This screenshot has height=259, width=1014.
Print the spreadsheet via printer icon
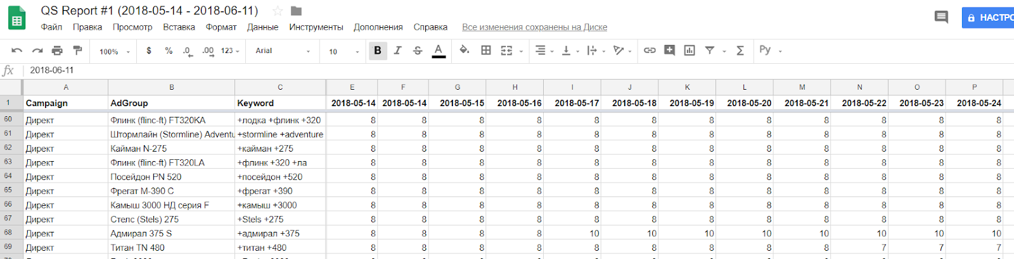pyautogui.click(x=57, y=51)
